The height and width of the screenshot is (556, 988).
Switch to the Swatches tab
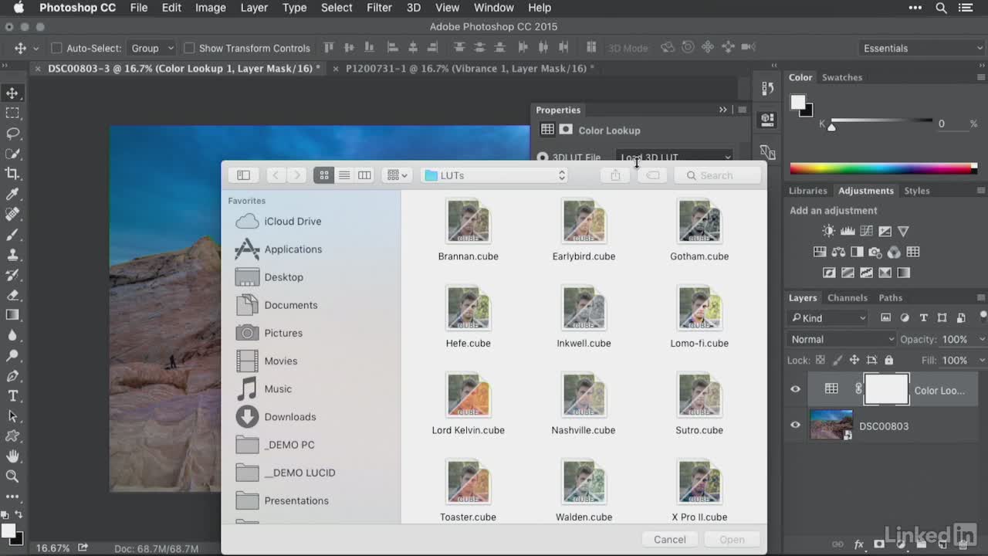coord(841,77)
